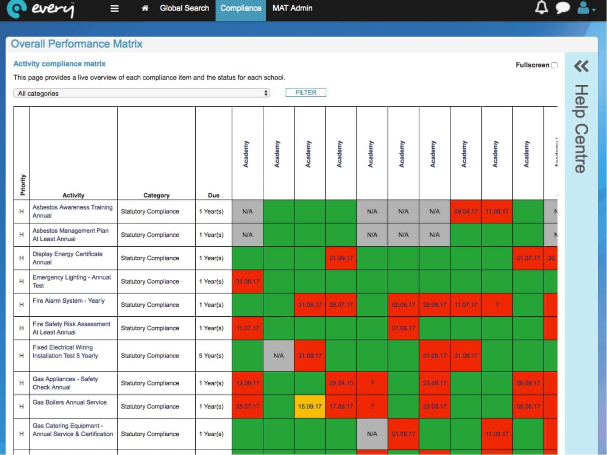Screen dimensions: 607x455
Task: Click red 29.08.17 cell in Fire Alarm row
Action: coord(434,305)
